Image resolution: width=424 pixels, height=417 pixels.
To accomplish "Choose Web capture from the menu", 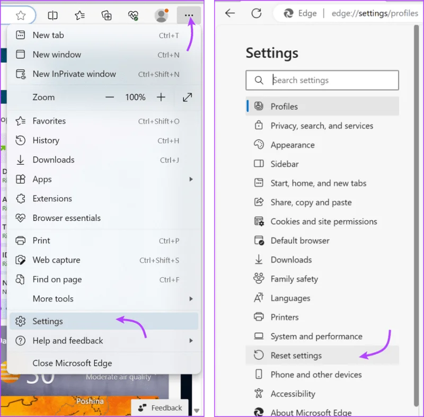I will [x=104, y=260].
